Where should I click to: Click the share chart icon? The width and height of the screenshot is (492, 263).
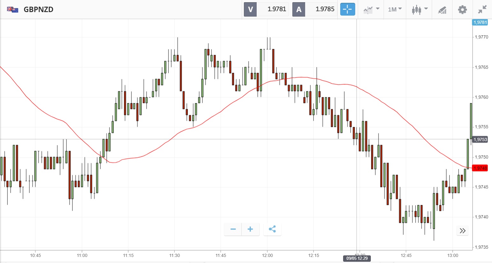(272, 229)
